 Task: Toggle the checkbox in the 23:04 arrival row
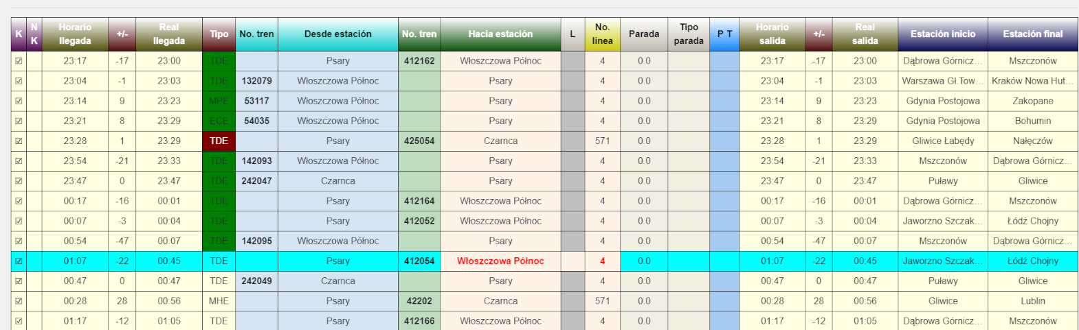pyautogui.click(x=19, y=81)
